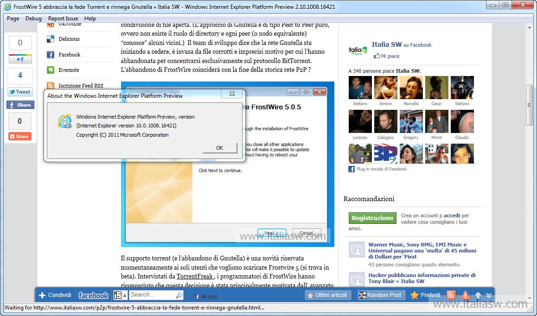Click the facebook logo in bottom bar
The image size is (537, 316).
coord(93,295)
